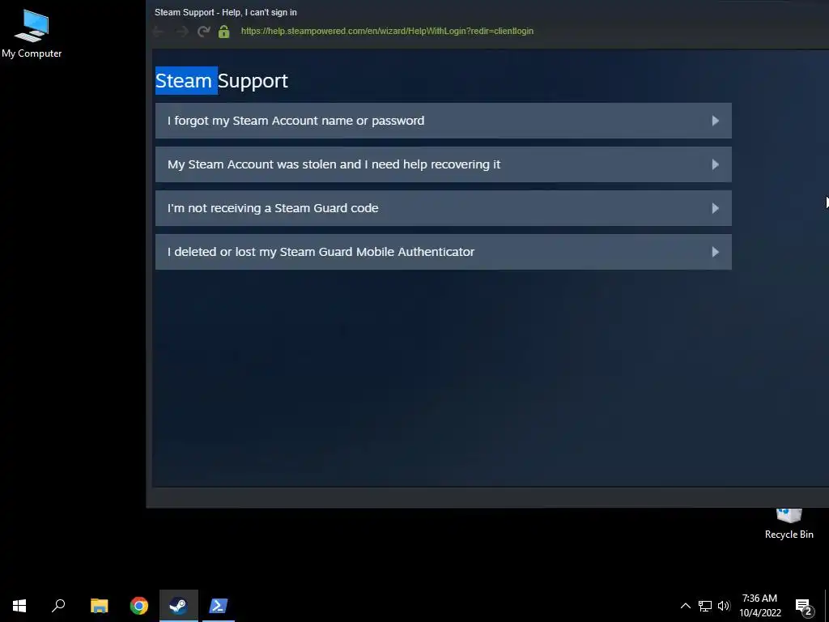Reload the Steam Support page

[x=203, y=32]
